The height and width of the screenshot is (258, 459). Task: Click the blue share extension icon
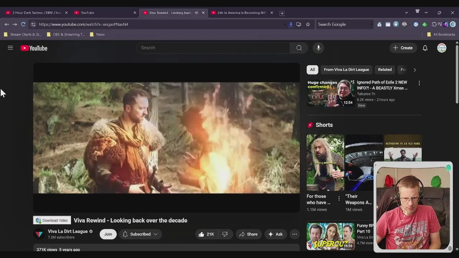(x=416, y=24)
